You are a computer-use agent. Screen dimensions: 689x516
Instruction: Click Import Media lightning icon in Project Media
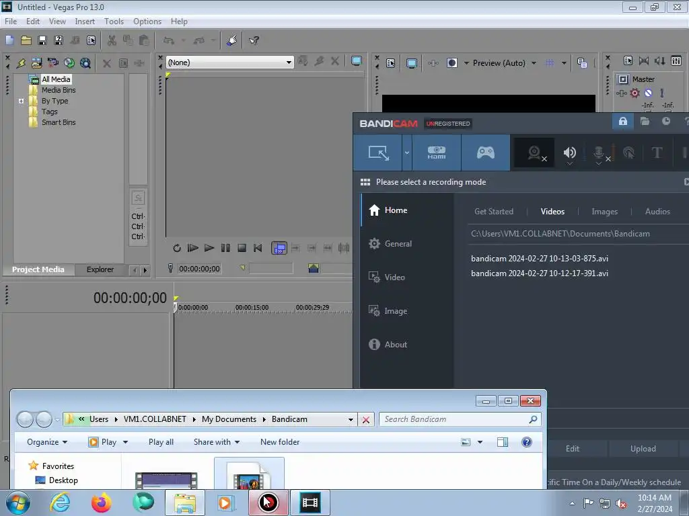21,63
